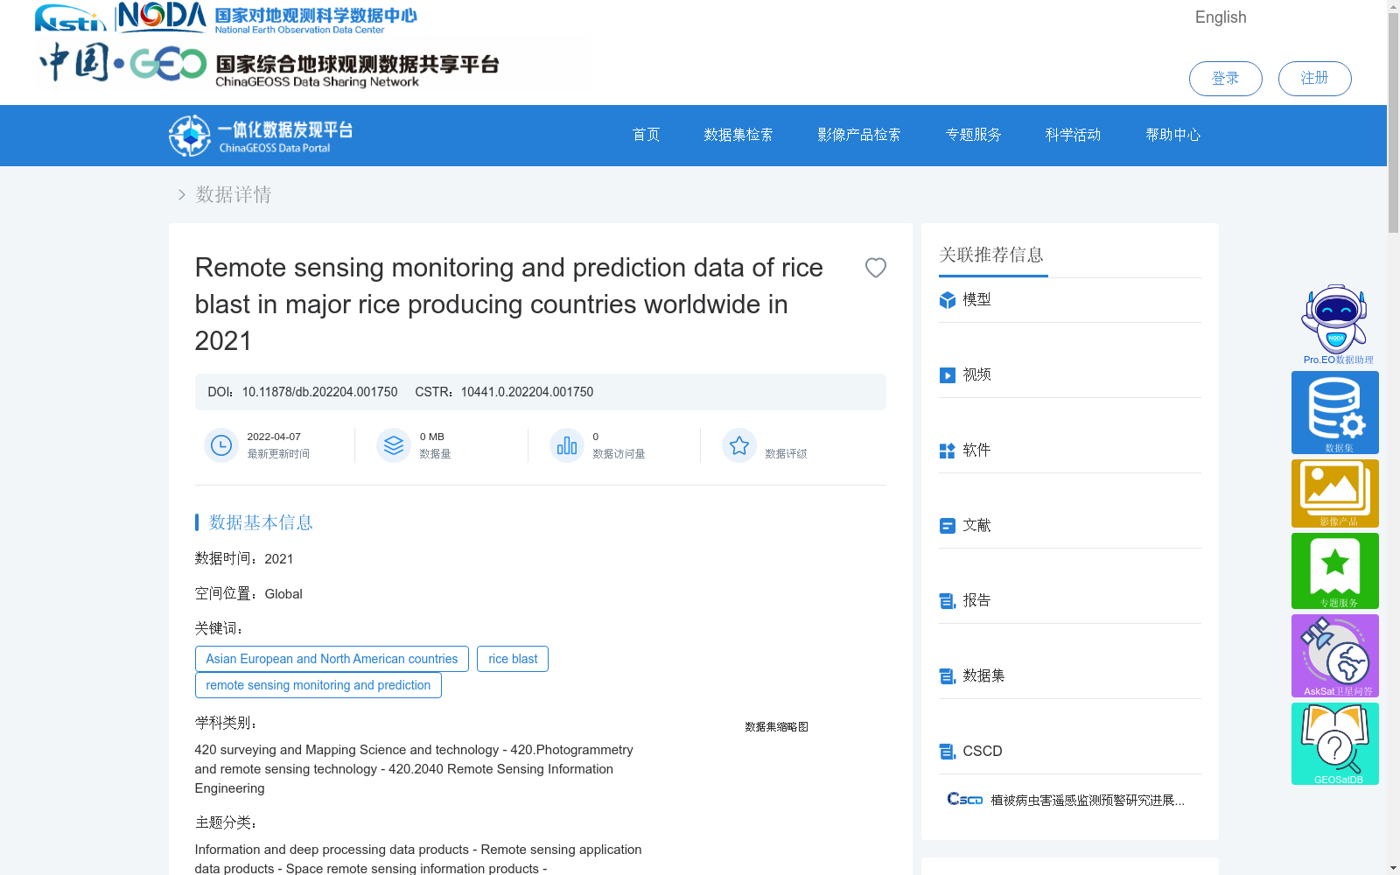Click the clock last-updated icon
1400x875 pixels.
click(221, 445)
